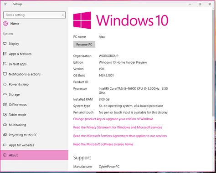
Task: Go back with the arrow icon
Action: point(5,4)
